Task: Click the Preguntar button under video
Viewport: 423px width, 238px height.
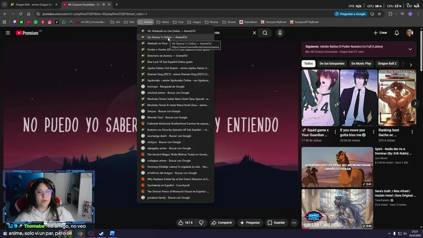Action: [250, 223]
